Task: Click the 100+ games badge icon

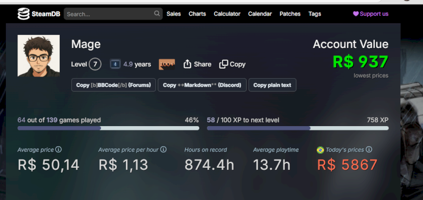Action: click(x=167, y=64)
